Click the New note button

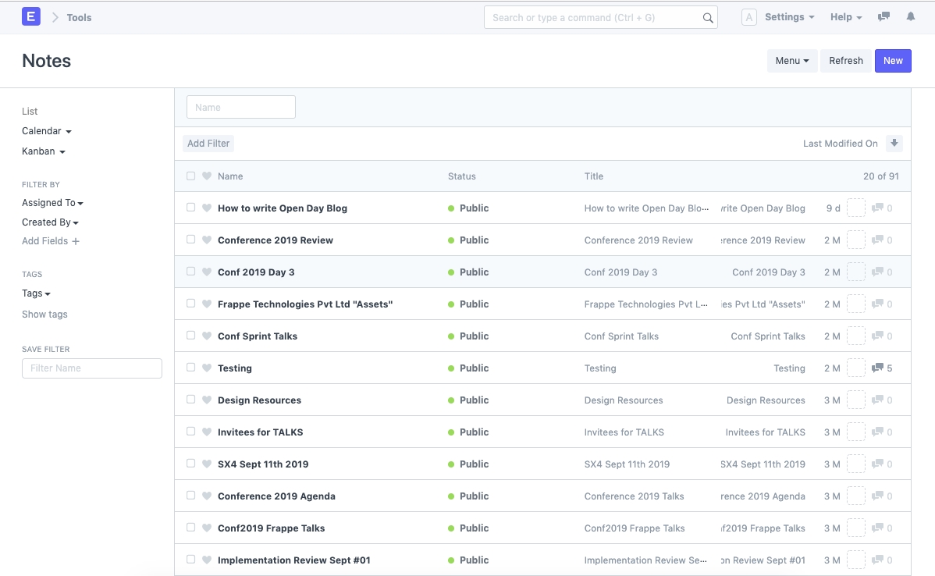[893, 61]
